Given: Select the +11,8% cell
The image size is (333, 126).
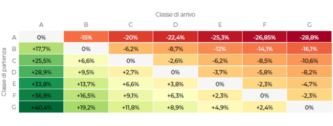Looking at the screenshot, I should (131, 108).
